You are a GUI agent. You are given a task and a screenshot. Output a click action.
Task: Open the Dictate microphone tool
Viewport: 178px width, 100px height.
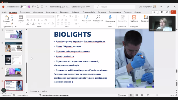point(110,19)
